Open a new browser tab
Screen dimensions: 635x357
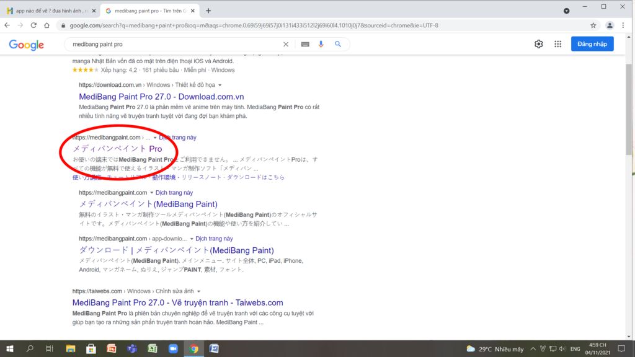208,11
